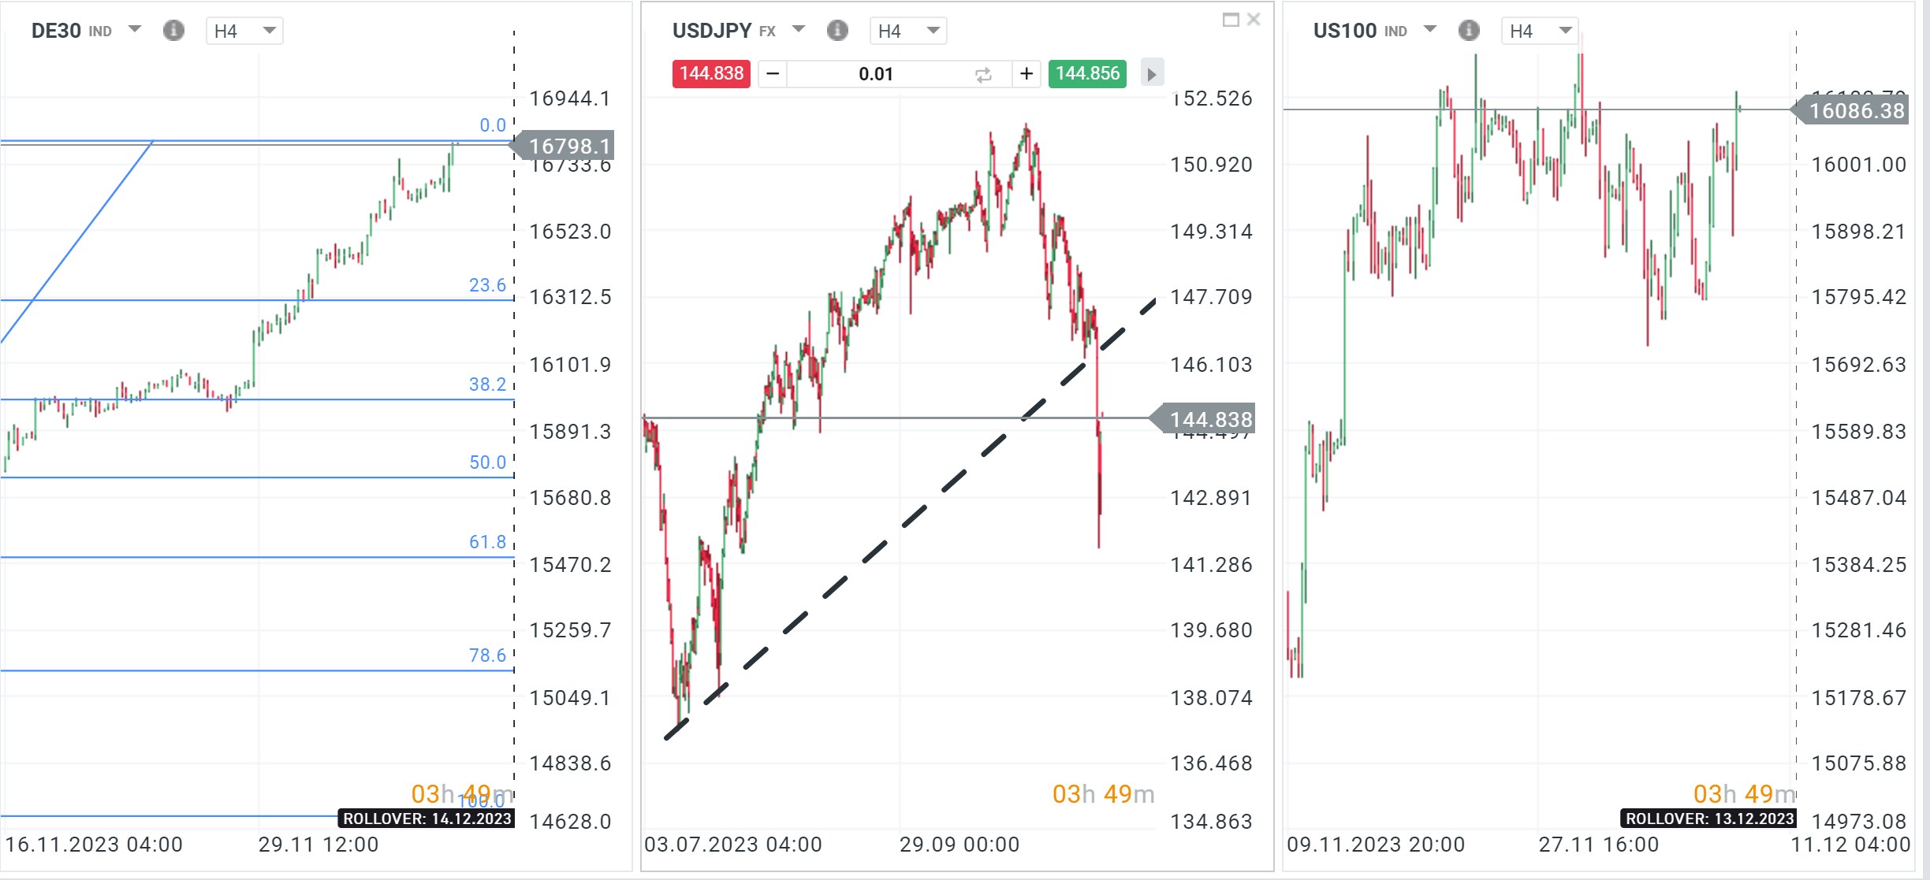Expand USDJPY order panel arrow

pos(1152,75)
